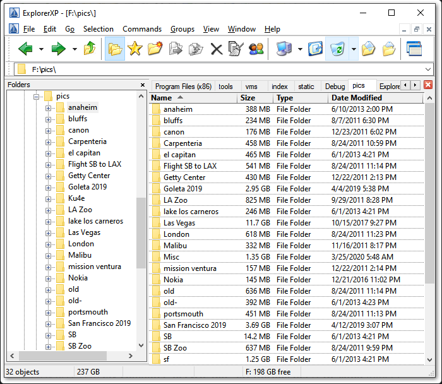Open the My Computer icon
Image resolution: width=442 pixels, height=384 pixels.
coord(284,49)
